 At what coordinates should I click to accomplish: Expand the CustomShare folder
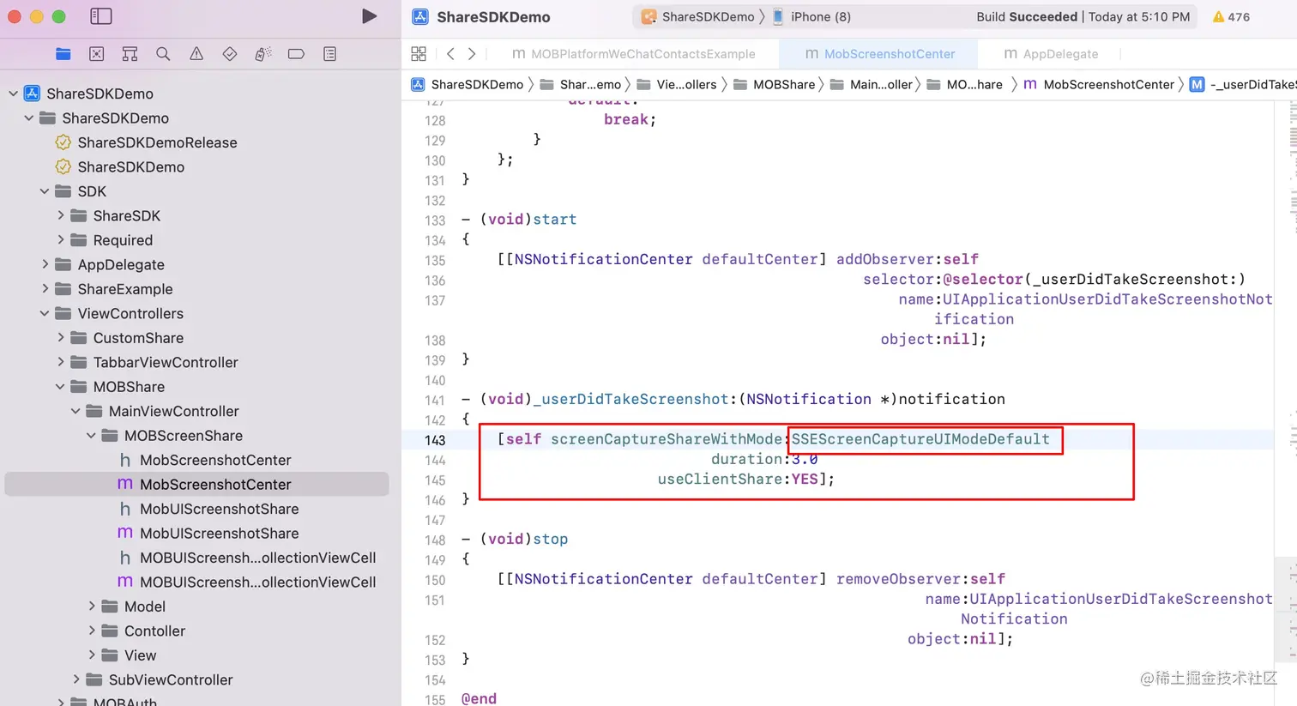(60, 338)
